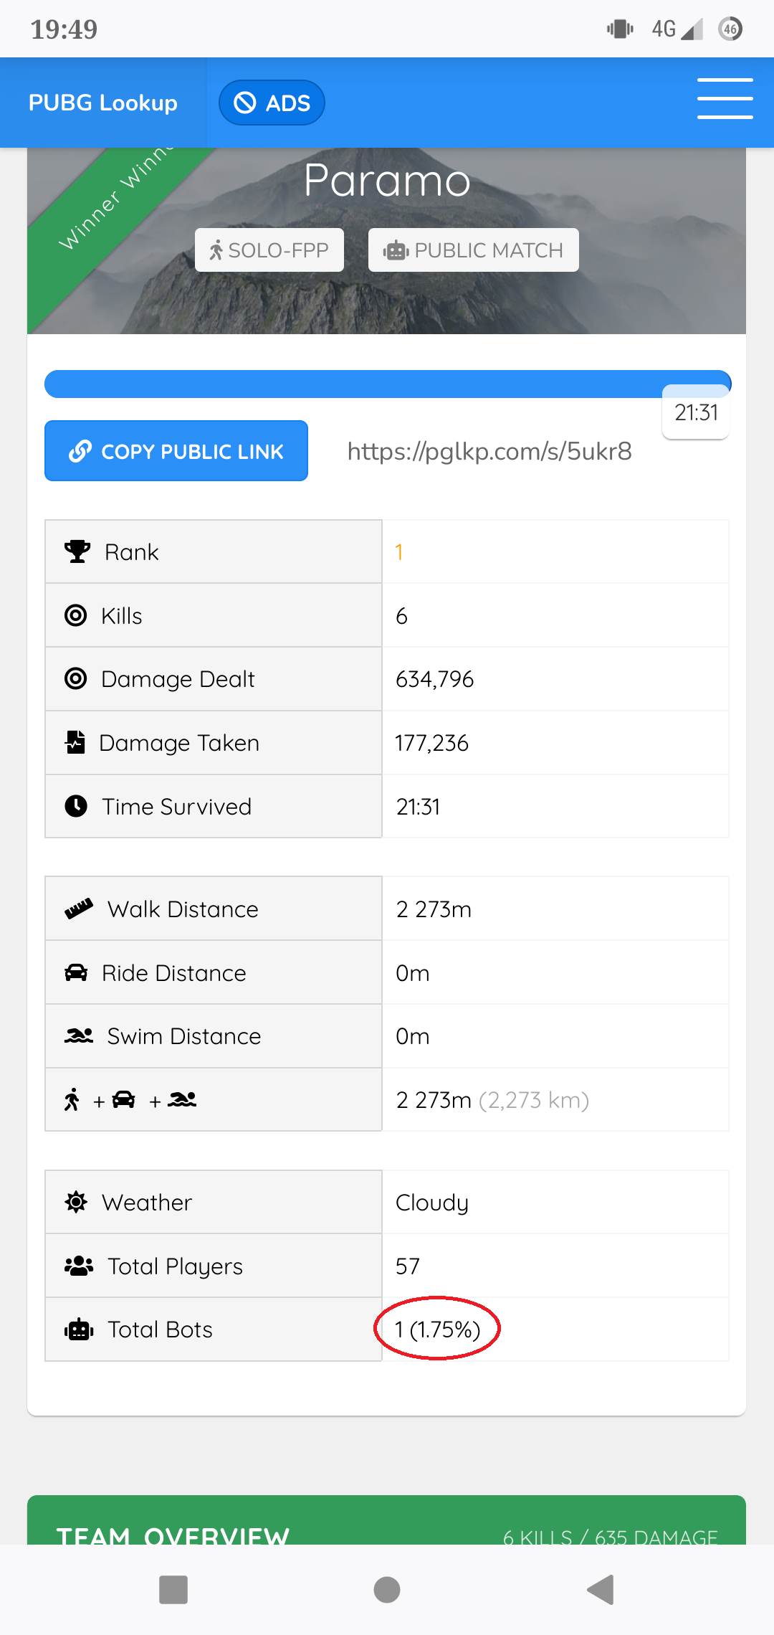The height and width of the screenshot is (1635, 774).
Task: Tap the PUBG Lookup home title
Action: pyautogui.click(x=103, y=103)
